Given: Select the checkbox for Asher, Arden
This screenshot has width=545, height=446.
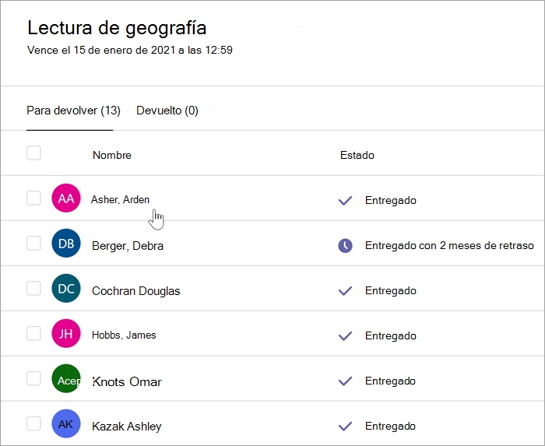Looking at the screenshot, I should pyautogui.click(x=33, y=198).
